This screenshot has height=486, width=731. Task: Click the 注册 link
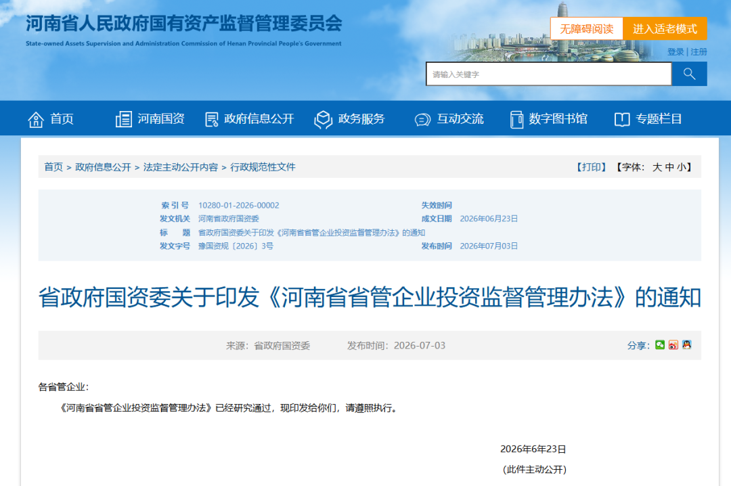point(699,51)
